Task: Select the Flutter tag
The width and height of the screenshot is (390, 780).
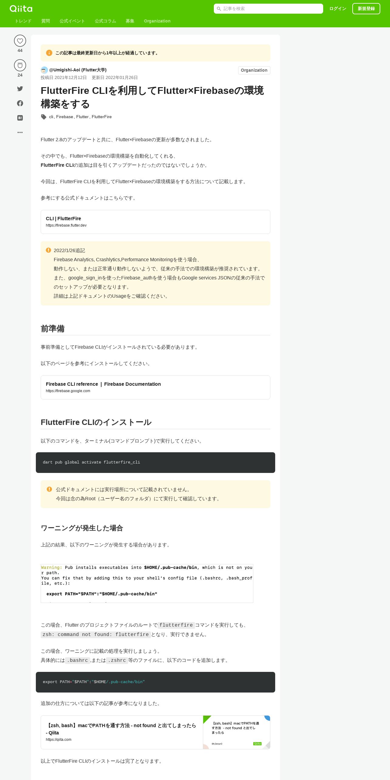Action: [x=82, y=117]
